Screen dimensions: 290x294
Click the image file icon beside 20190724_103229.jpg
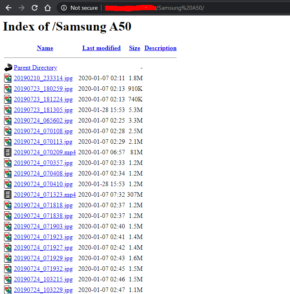(x=8, y=290)
